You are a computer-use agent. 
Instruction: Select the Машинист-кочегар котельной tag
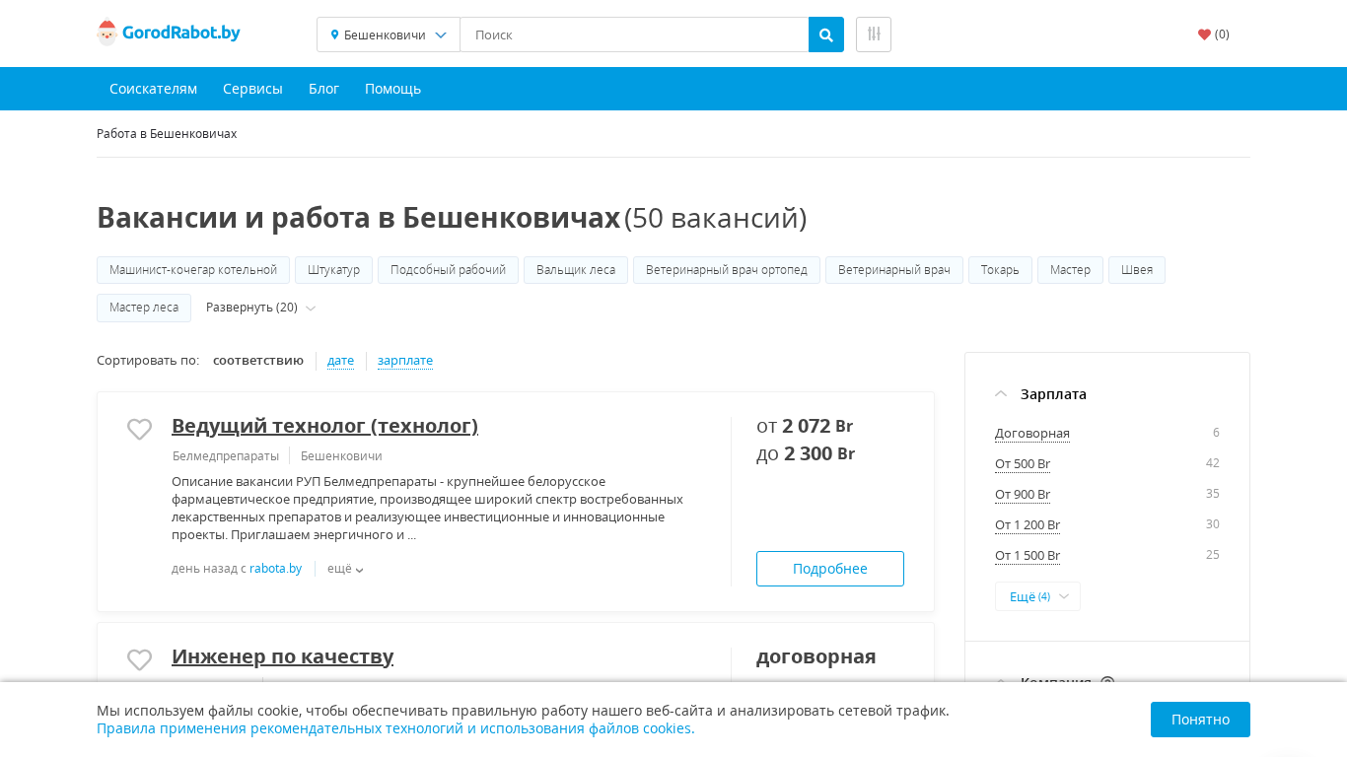click(193, 270)
